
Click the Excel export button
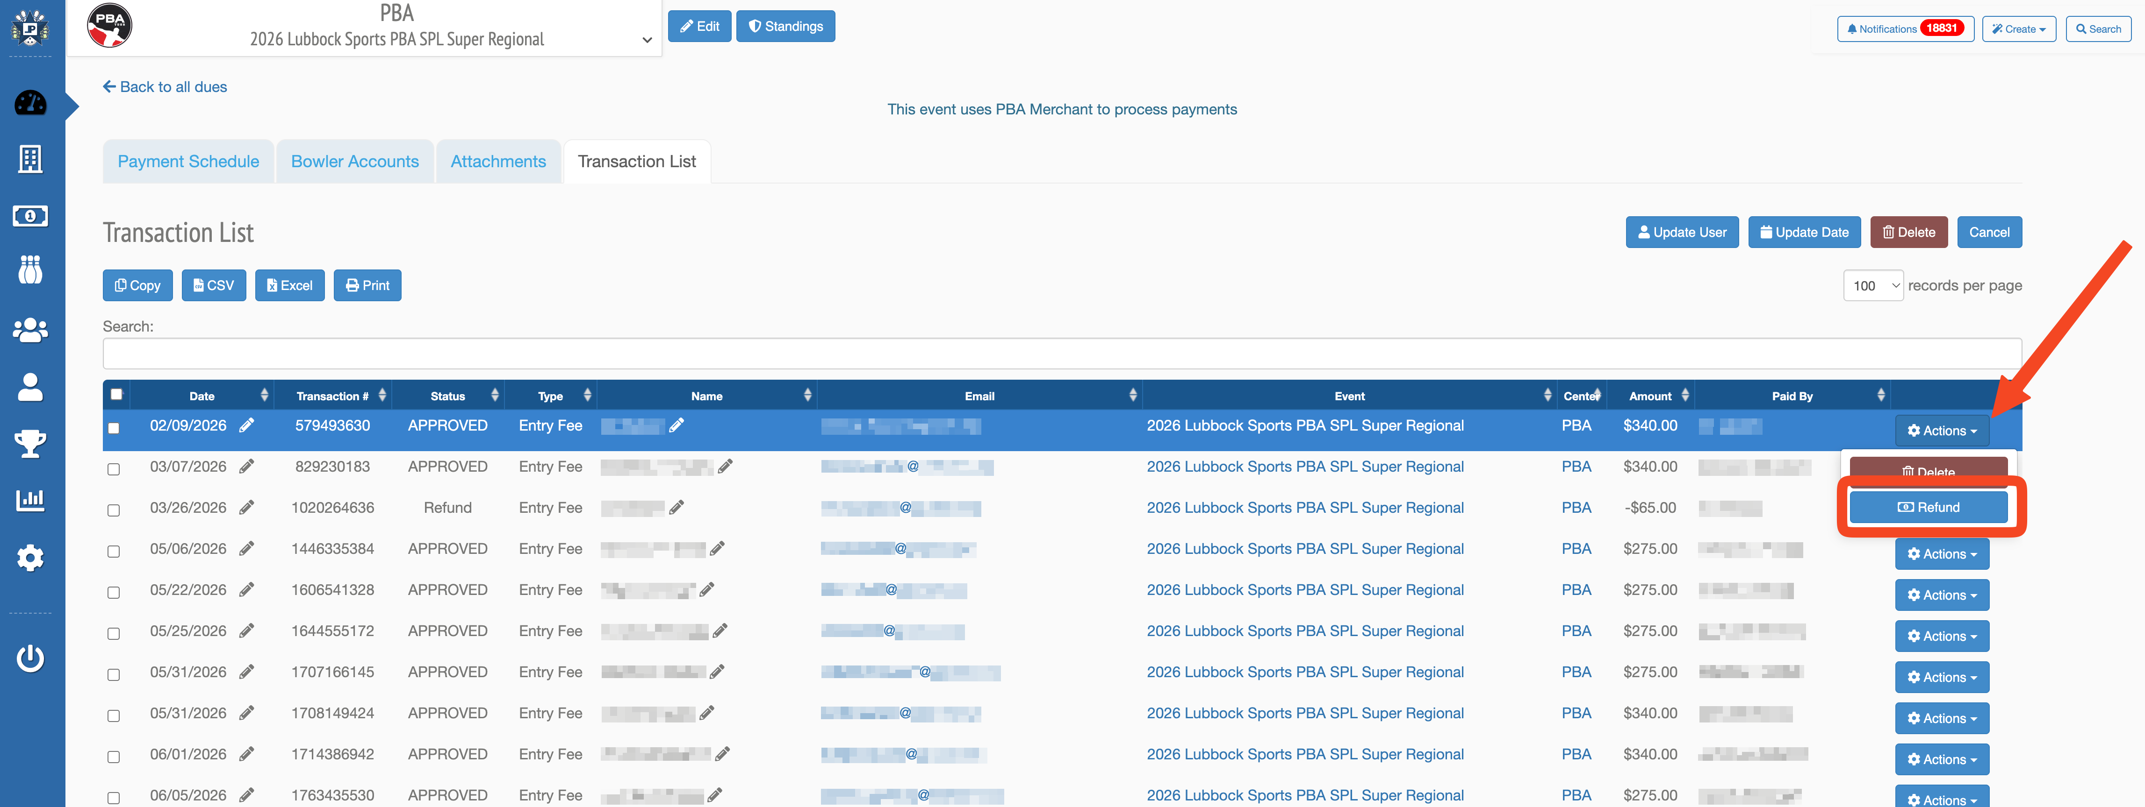pyautogui.click(x=290, y=285)
